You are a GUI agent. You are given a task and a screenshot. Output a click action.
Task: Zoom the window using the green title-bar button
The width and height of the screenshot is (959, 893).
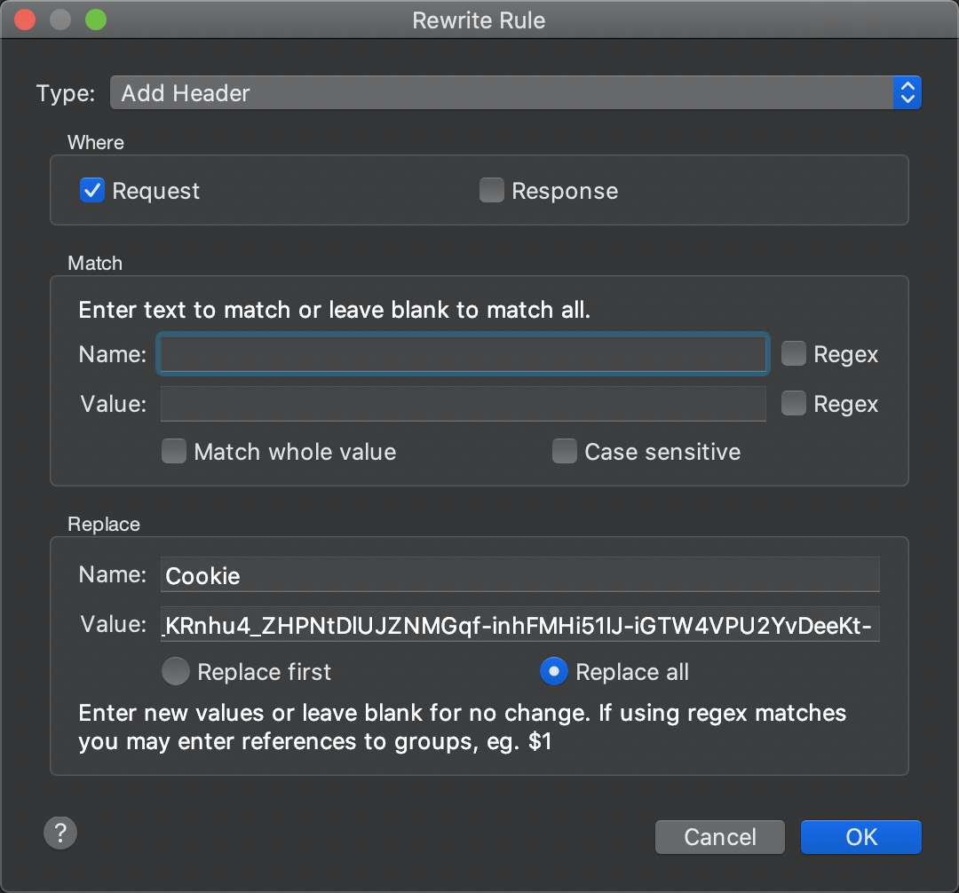tap(95, 20)
